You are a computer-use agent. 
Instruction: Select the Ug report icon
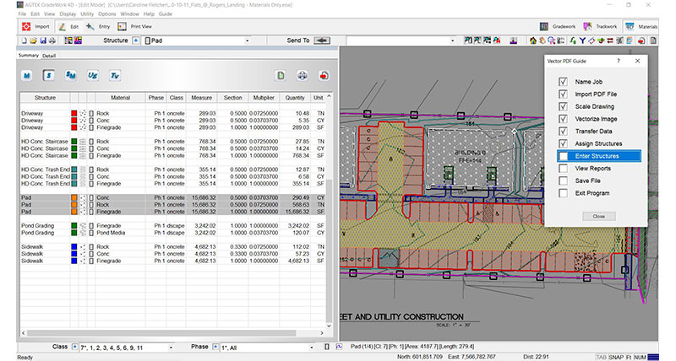(93, 76)
